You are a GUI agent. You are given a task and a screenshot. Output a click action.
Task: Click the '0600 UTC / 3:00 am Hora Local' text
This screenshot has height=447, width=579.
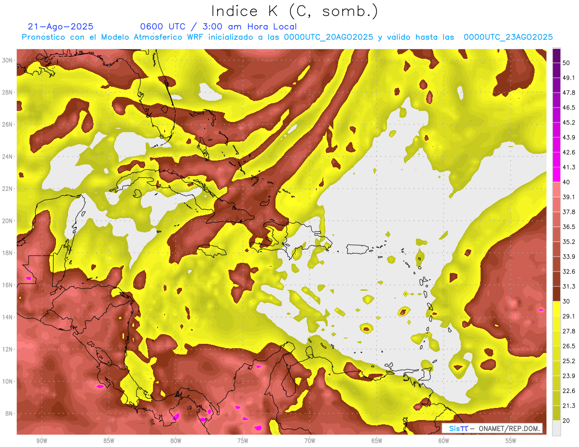(x=218, y=27)
